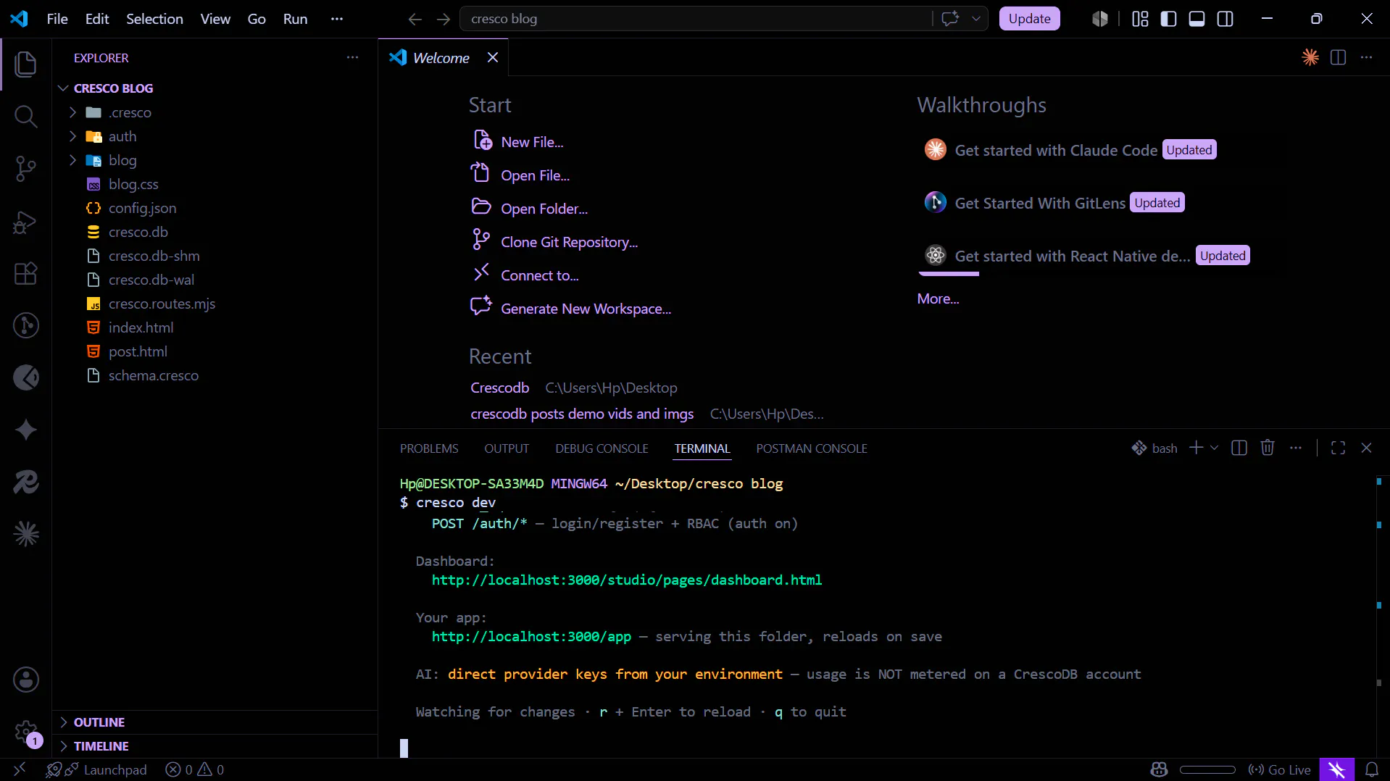Screen dimensions: 1390x781
Task: Toggle secondary side bar visibility
Action: click(1225, 19)
